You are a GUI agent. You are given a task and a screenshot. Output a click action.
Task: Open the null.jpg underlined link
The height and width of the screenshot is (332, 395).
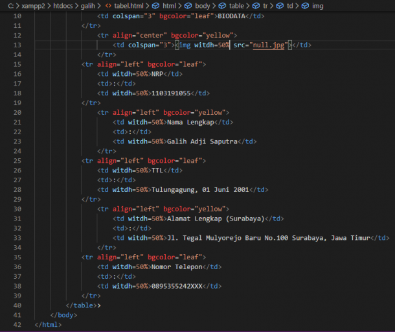[x=269, y=45]
